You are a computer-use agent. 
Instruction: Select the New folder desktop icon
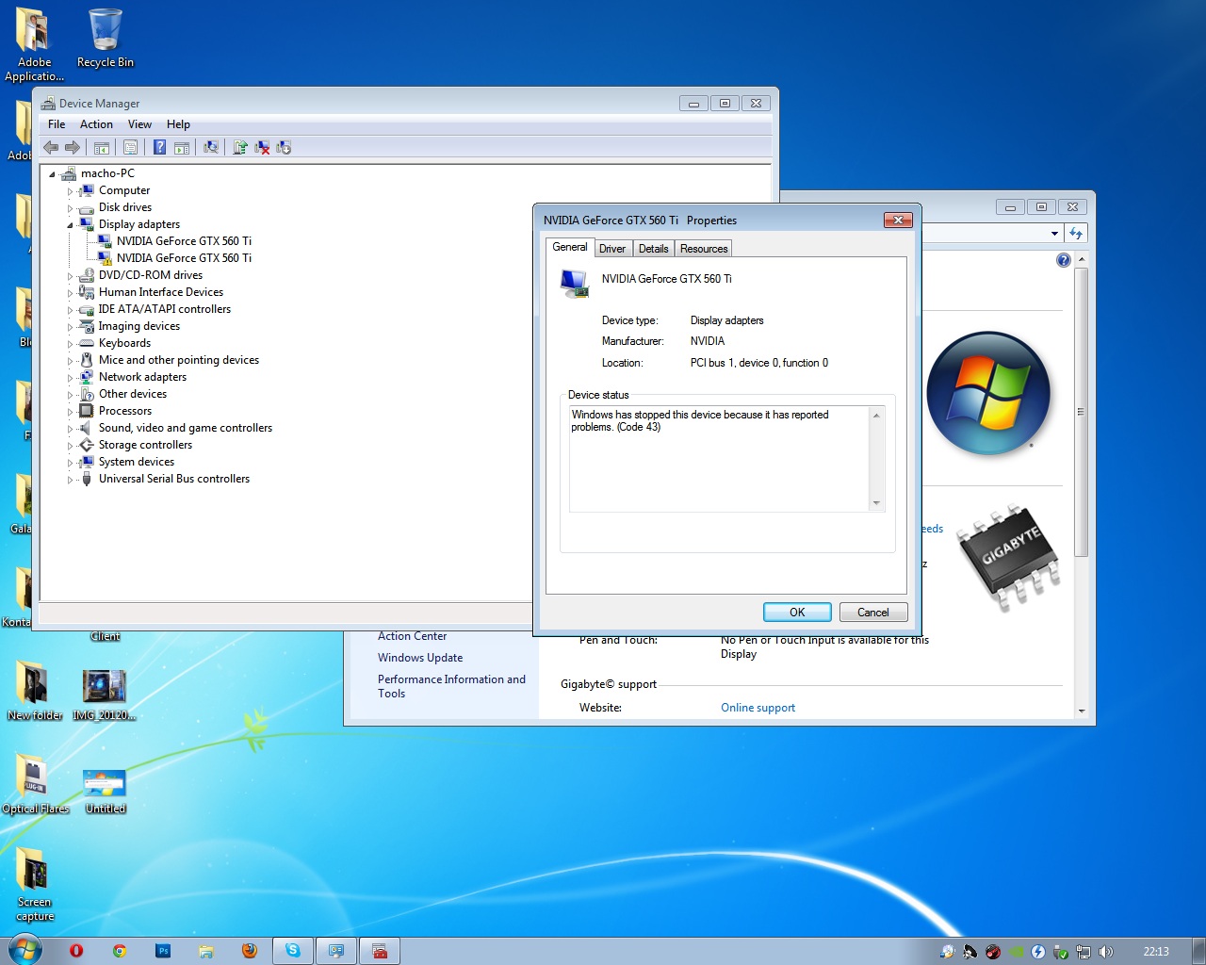pos(35,691)
